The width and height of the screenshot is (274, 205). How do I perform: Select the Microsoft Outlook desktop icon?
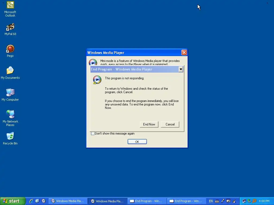pos(10,9)
